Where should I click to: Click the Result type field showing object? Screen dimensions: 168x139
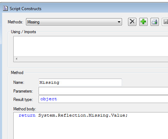point(103,99)
